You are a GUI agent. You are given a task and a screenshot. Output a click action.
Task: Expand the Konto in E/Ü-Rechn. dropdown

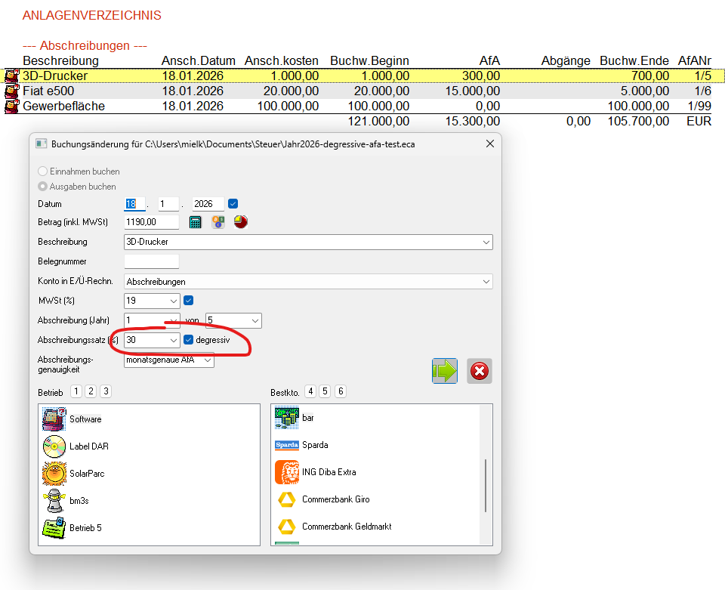484,282
